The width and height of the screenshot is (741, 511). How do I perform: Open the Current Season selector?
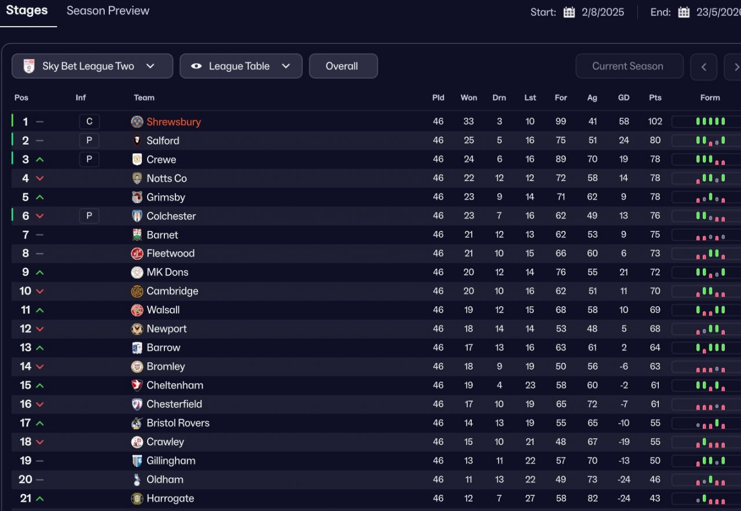[x=629, y=66]
